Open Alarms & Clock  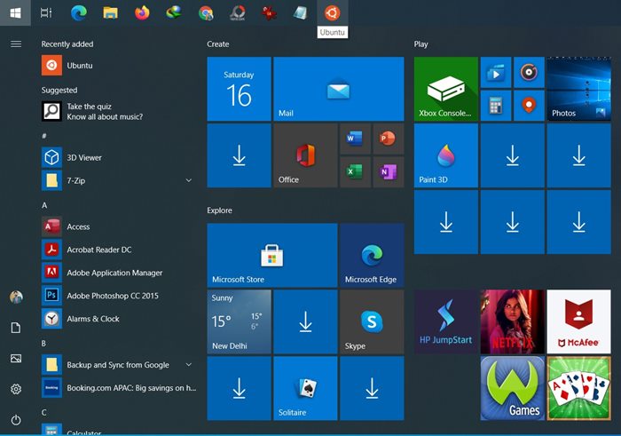click(119, 318)
